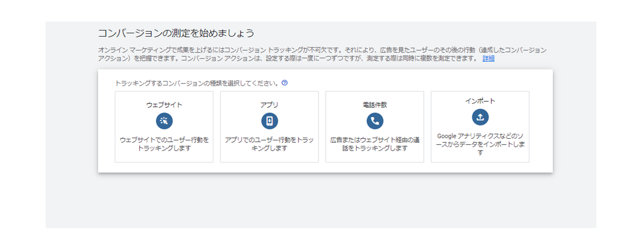Click the トラッキングするコンバージョンの種類 prompt label
Viewport: 642px width, 247px height.
point(197,83)
